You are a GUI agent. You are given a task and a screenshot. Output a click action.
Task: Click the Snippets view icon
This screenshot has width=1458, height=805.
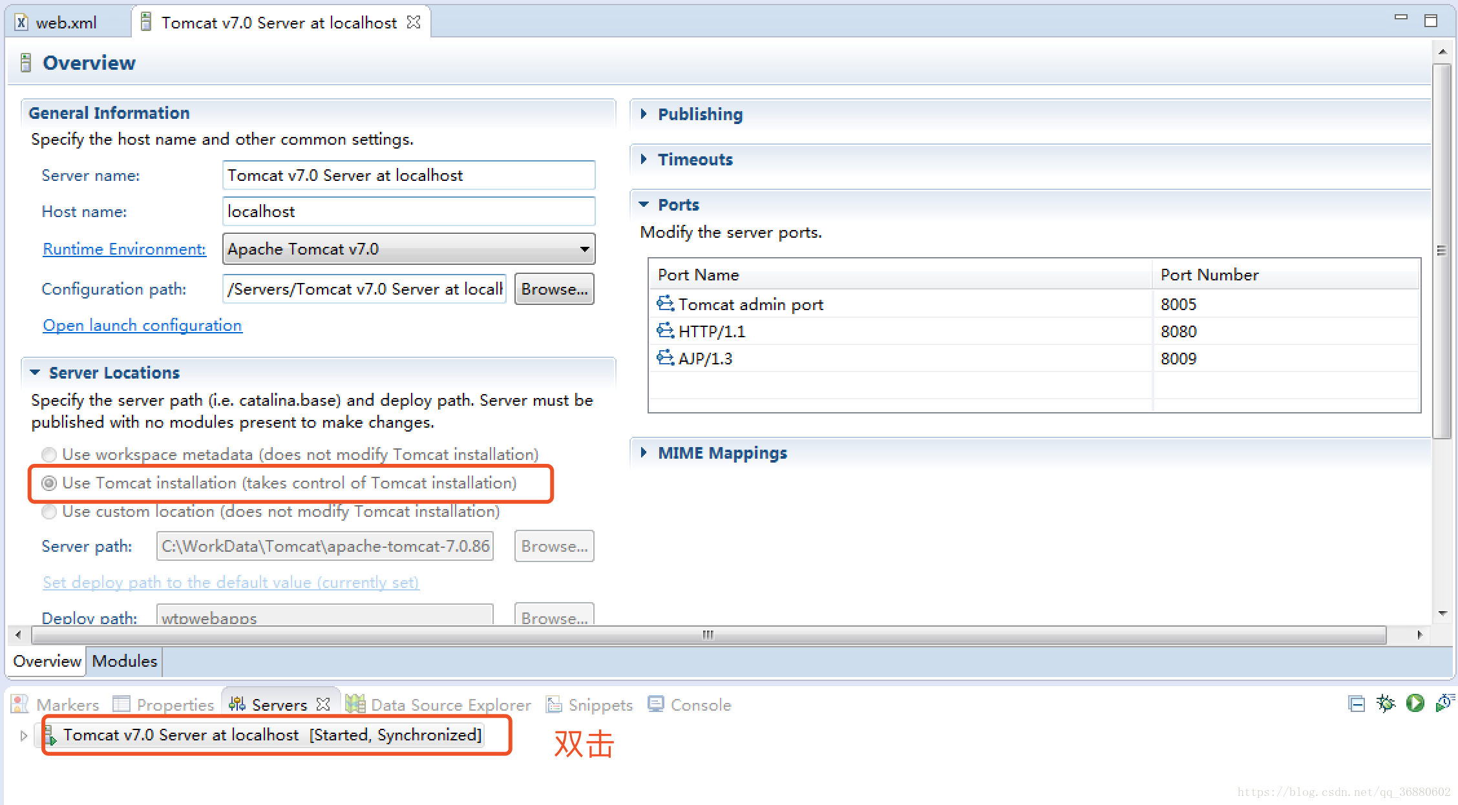pos(554,704)
